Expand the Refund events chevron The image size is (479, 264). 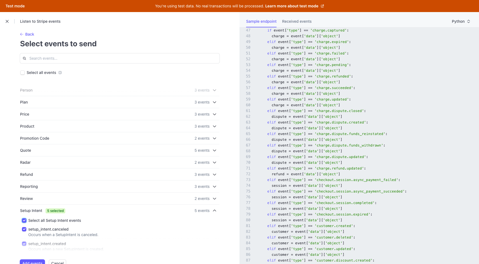(215, 174)
